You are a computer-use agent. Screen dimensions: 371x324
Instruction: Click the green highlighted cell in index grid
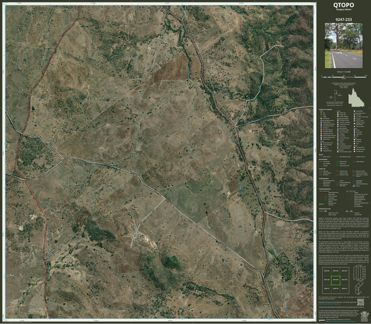336,281
